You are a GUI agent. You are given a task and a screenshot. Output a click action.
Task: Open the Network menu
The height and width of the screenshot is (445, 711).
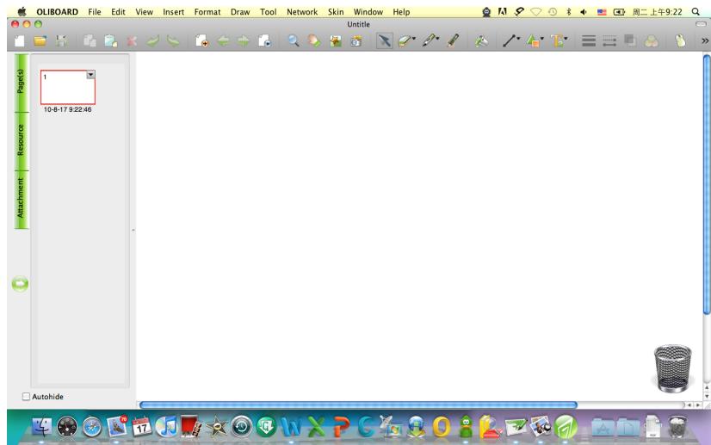click(x=301, y=11)
